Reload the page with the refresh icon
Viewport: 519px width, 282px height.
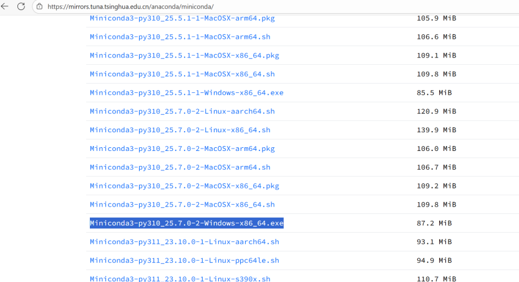click(x=21, y=6)
